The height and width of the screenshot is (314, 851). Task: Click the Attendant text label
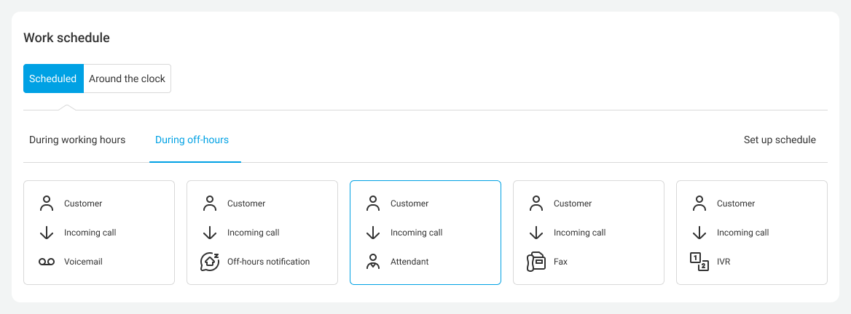[409, 262]
